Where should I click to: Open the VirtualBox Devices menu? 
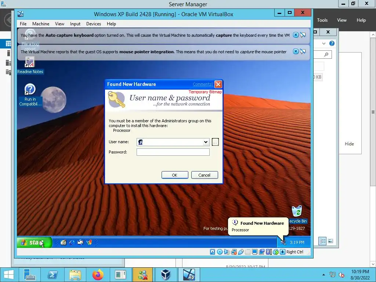coord(94,24)
